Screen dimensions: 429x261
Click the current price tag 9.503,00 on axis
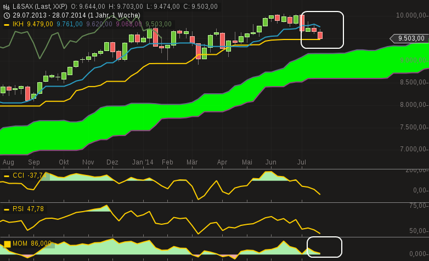pos(409,38)
